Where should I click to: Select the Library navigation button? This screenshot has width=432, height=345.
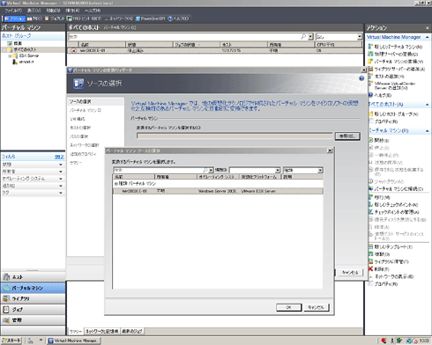coord(33,298)
